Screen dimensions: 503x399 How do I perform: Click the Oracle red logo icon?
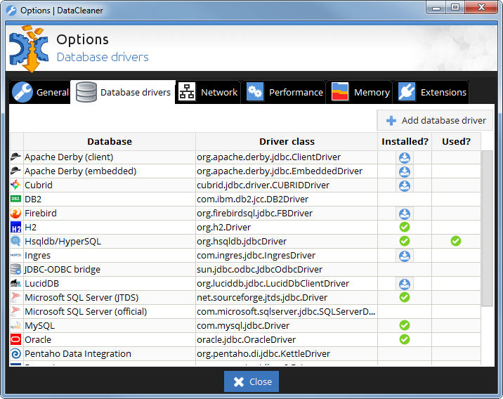click(15, 339)
